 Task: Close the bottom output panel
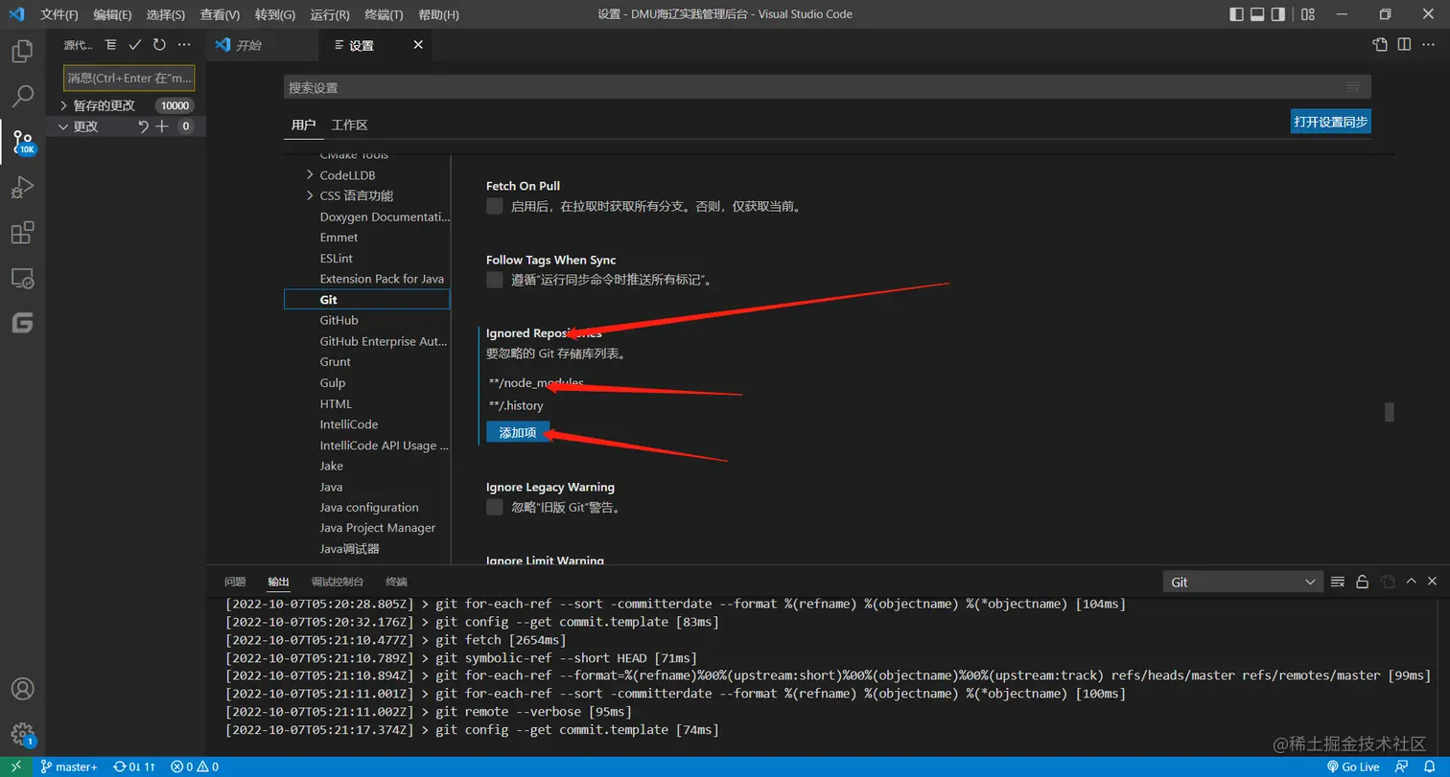pyautogui.click(x=1433, y=582)
